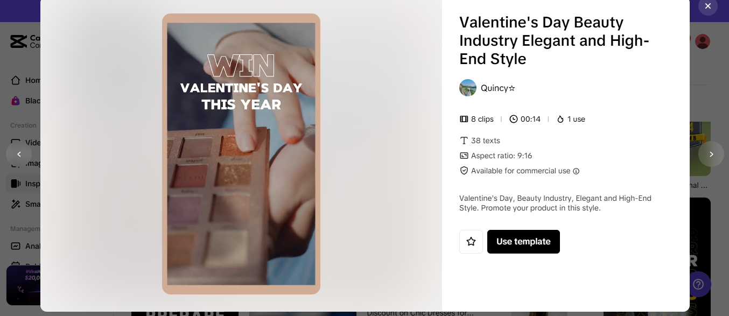The height and width of the screenshot is (316, 729).
Task: Click the Home icon in sidebar
Action: (x=16, y=80)
